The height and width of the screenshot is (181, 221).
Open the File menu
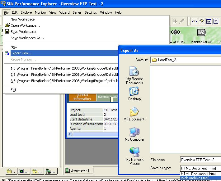(x=7, y=12)
